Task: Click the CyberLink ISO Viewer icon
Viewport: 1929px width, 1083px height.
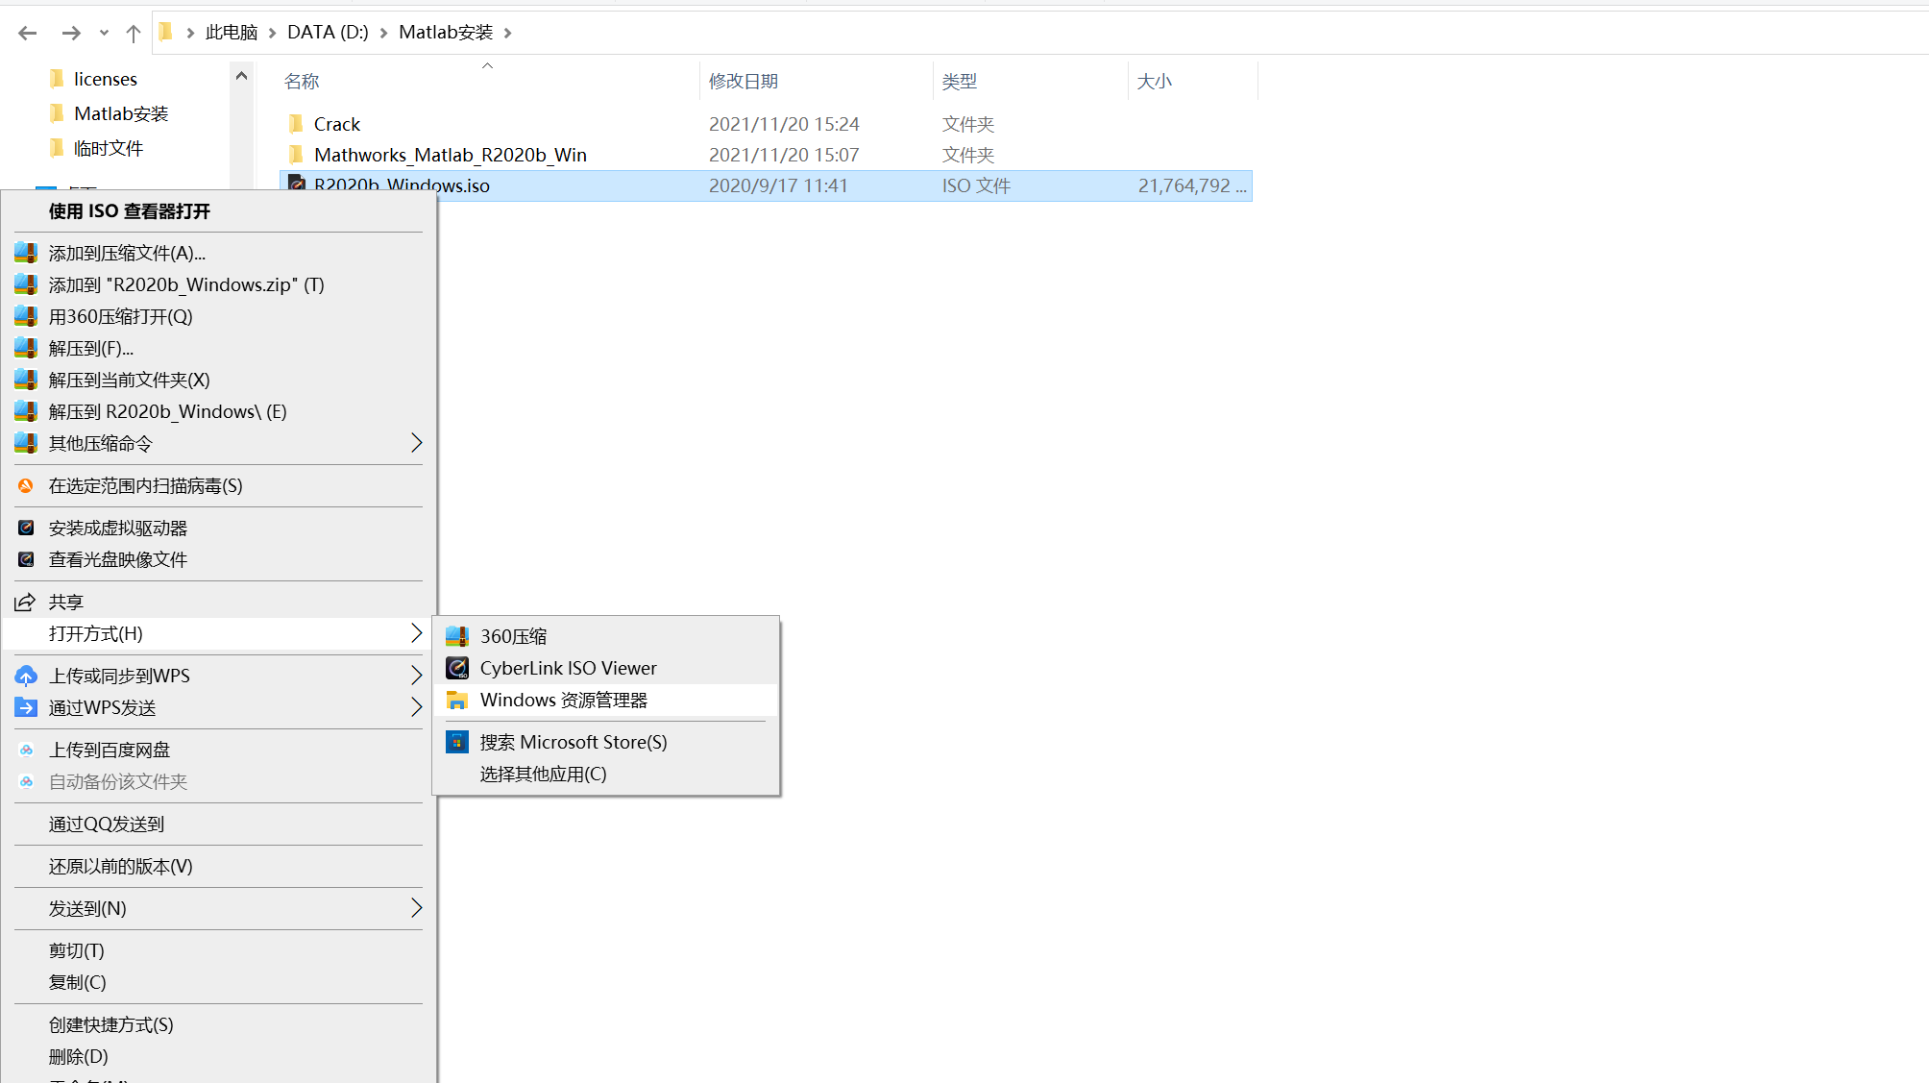Action: click(x=457, y=668)
